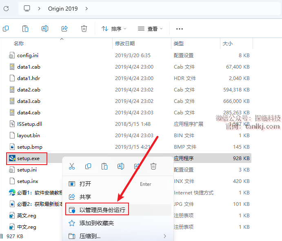Sort by 类型 column header
Screen dimensions: 282x241
179,44
